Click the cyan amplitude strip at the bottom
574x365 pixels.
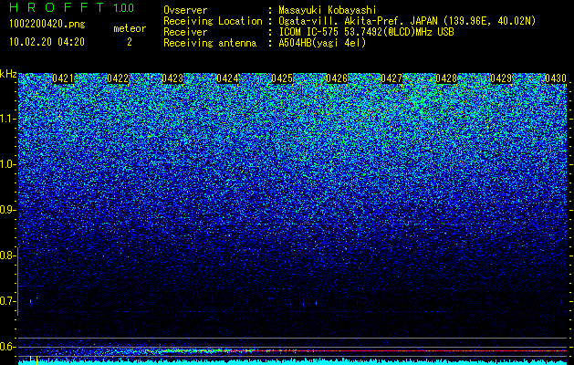pyautogui.click(x=293, y=362)
